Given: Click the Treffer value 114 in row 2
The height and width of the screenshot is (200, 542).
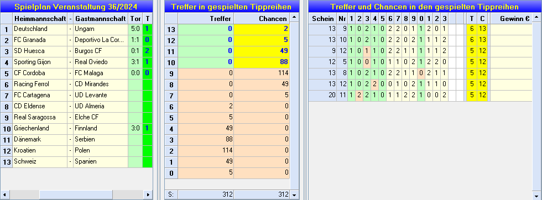Looking at the screenshot, I should tap(206, 151).
